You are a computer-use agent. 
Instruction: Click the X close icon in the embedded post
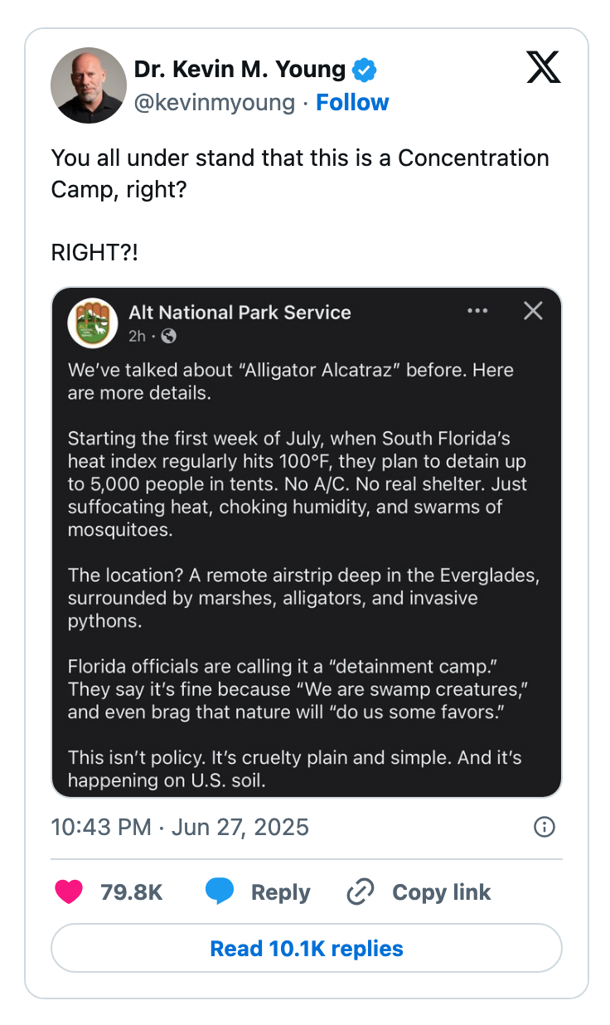click(x=533, y=311)
